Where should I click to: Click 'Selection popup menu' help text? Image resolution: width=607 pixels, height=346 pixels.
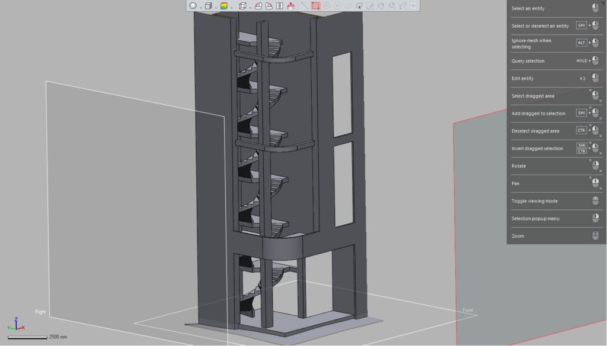pyautogui.click(x=535, y=219)
